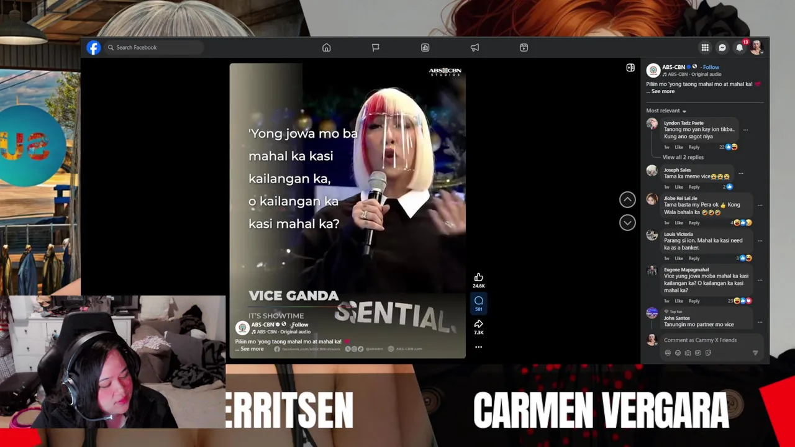Open the reel three-dot options
This screenshot has height=447, width=795.
click(x=478, y=347)
